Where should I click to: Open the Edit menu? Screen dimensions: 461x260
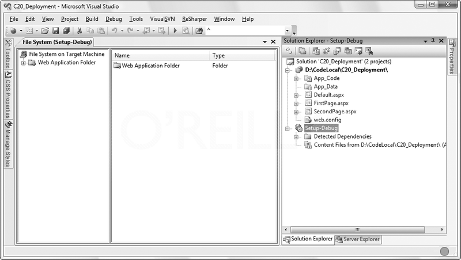click(30, 19)
